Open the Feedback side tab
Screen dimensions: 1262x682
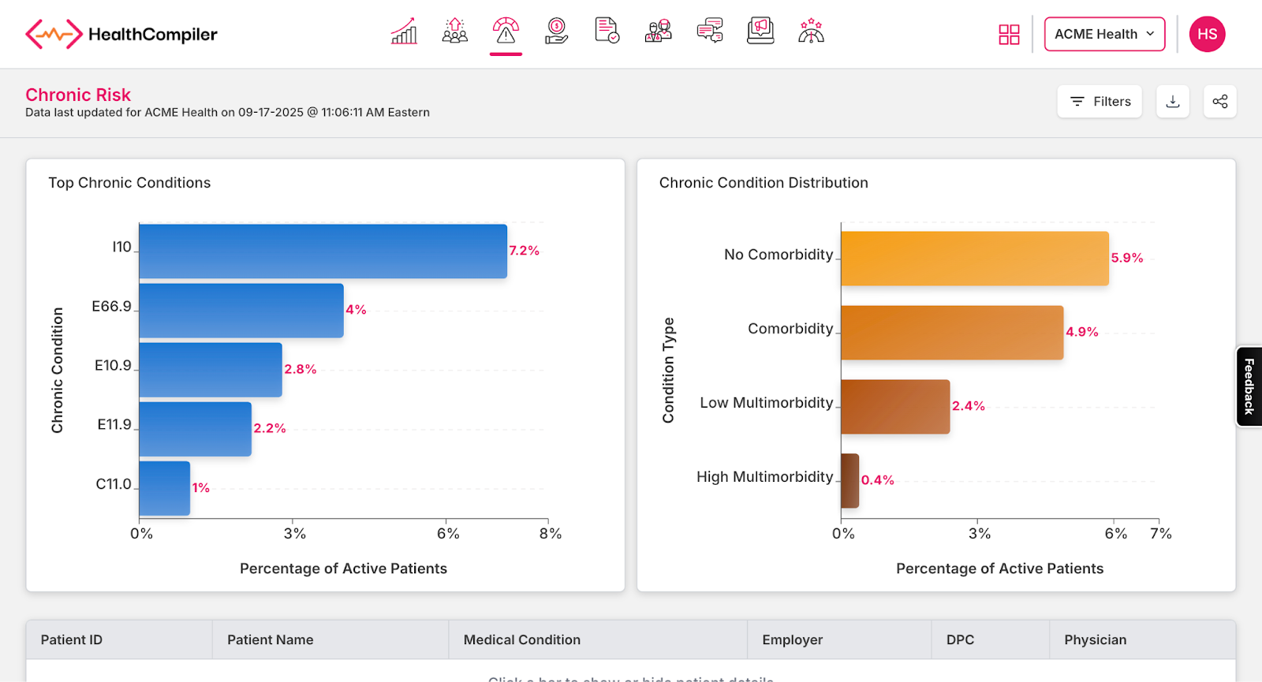[x=1249, y=386]
